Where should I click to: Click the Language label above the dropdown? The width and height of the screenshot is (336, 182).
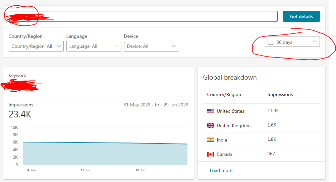point(77,36)
